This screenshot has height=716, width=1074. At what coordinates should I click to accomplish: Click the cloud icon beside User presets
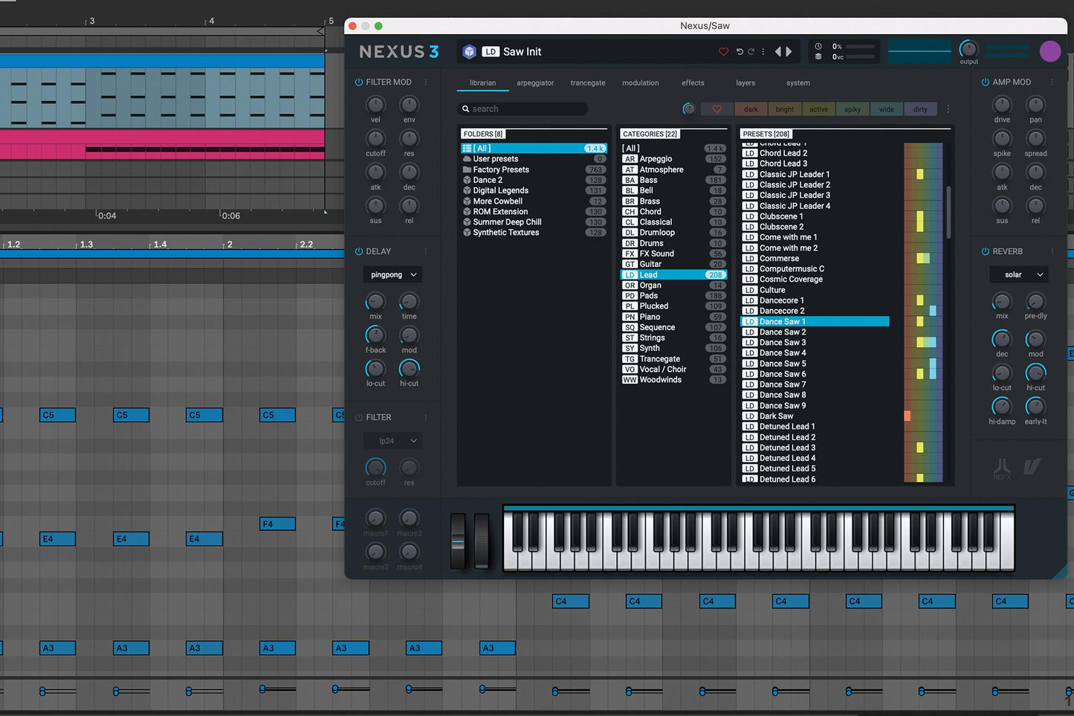tap(467, 159)
